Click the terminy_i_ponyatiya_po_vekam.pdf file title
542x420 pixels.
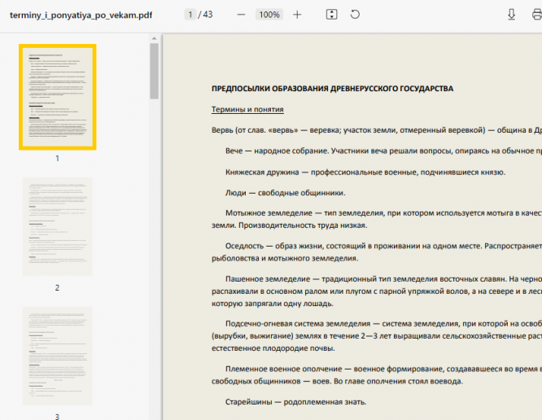click(x=81, y=15)
